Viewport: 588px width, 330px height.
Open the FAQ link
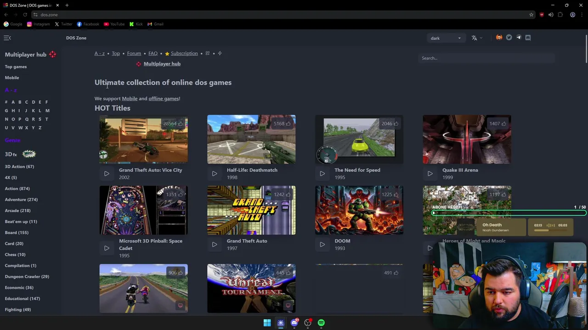click(x=153, y=53)
